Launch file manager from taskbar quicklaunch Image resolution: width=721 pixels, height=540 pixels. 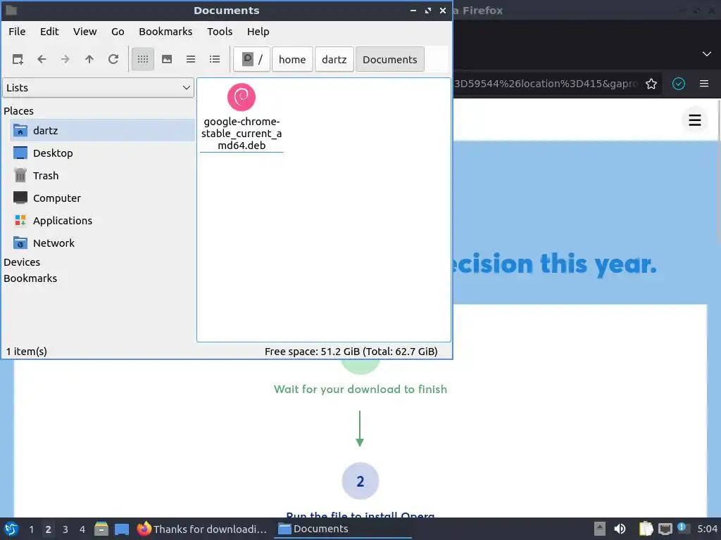click(101, 529)
